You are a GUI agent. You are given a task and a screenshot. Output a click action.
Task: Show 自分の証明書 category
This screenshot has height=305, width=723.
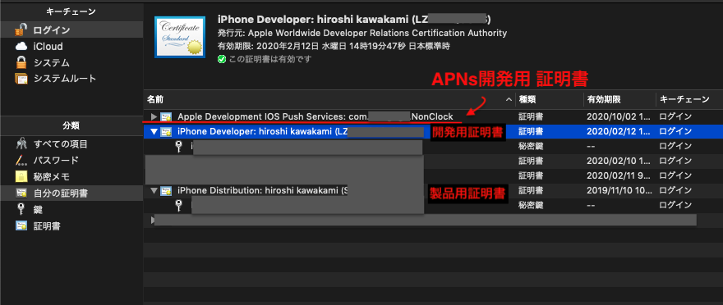pyautogui.click(x=71, y=193)
